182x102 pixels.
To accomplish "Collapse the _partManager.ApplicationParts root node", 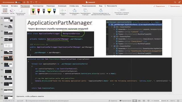I will 109,25.
